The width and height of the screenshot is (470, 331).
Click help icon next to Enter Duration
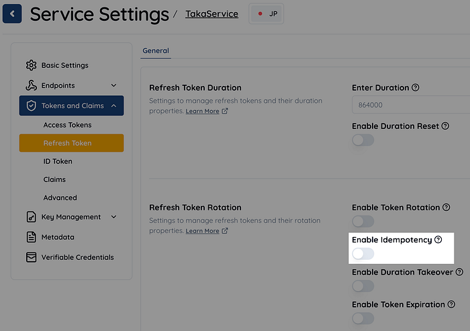pyautogui.click(x=416, y=87)
